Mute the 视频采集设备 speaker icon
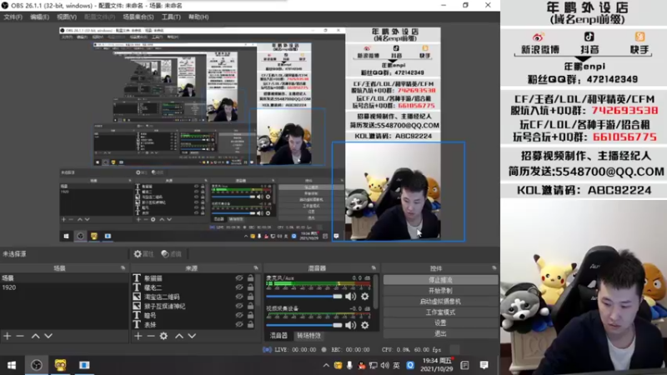Viewport: 667px width, 375px height. [x=350, y=325]
